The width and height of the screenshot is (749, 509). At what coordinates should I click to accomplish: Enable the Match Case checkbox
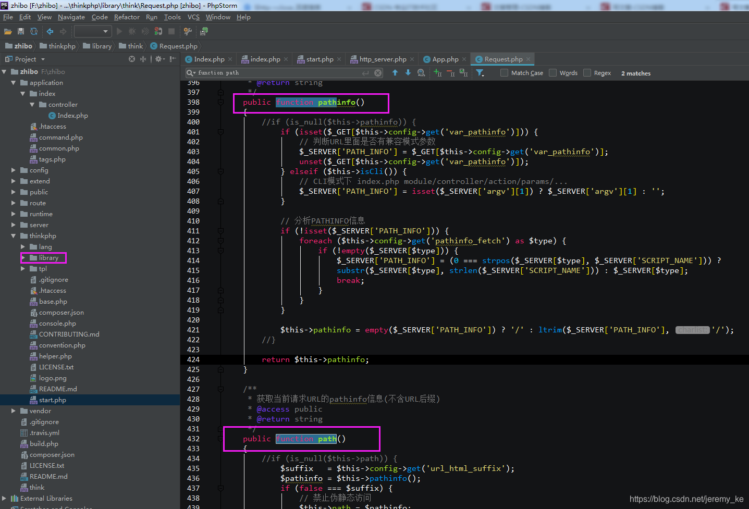504,73
